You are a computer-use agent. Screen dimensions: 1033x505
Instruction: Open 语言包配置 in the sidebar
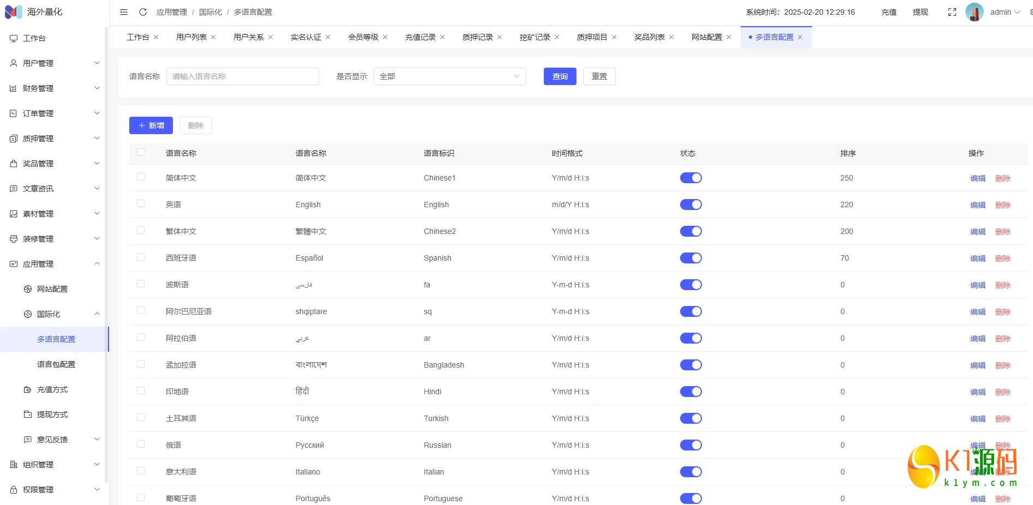click(x=56, y=364)
